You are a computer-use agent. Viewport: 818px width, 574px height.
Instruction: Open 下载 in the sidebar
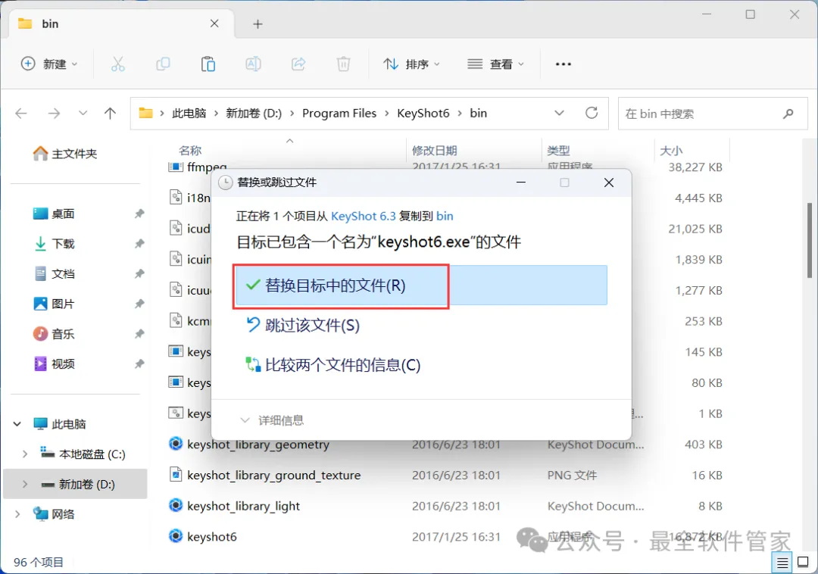[x=54, y=244]
